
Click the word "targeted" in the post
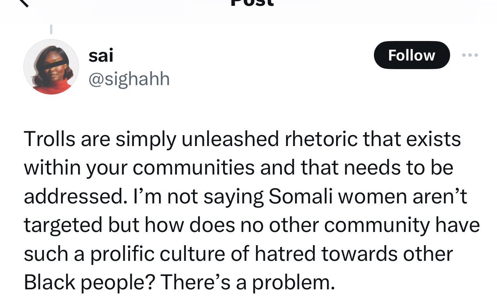(x=63, y=225)
